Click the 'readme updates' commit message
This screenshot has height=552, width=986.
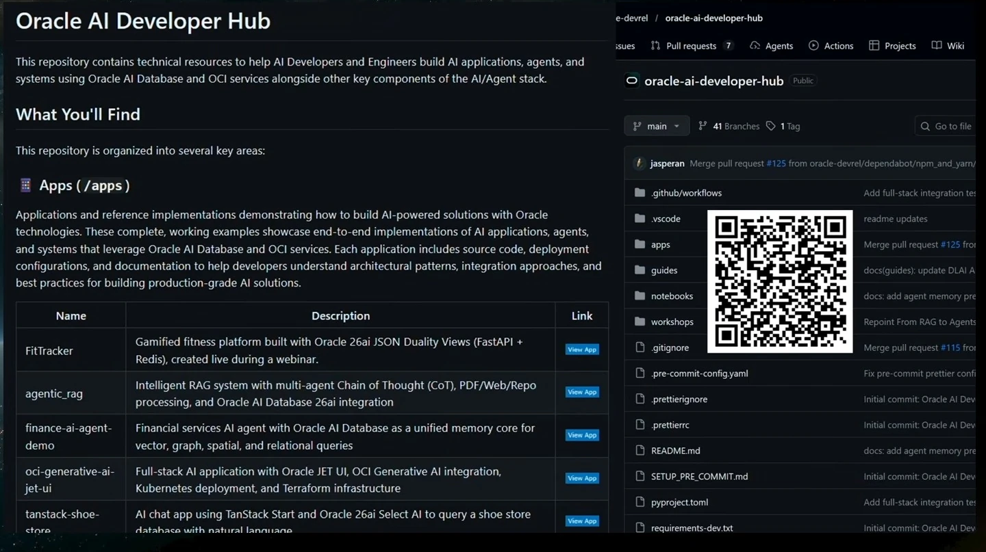pos(896,219)
